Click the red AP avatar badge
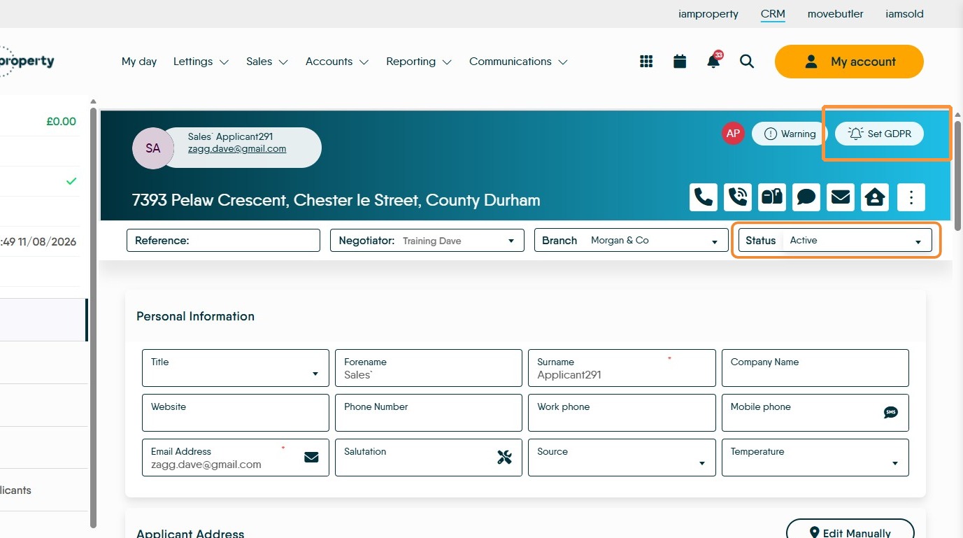Image resolution: width=963 pixels, height=538 pixels. pyautogui.click(x=733, y=134)
